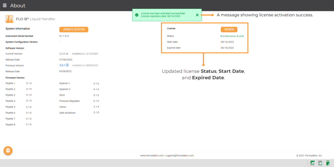Click the Pressure Regulator firmware entry
This screenshot has width=334, height=167.
point(69,101)
